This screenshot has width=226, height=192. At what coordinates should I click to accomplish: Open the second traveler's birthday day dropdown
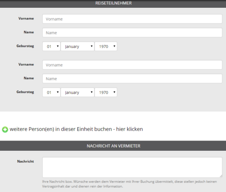point(51,92)
